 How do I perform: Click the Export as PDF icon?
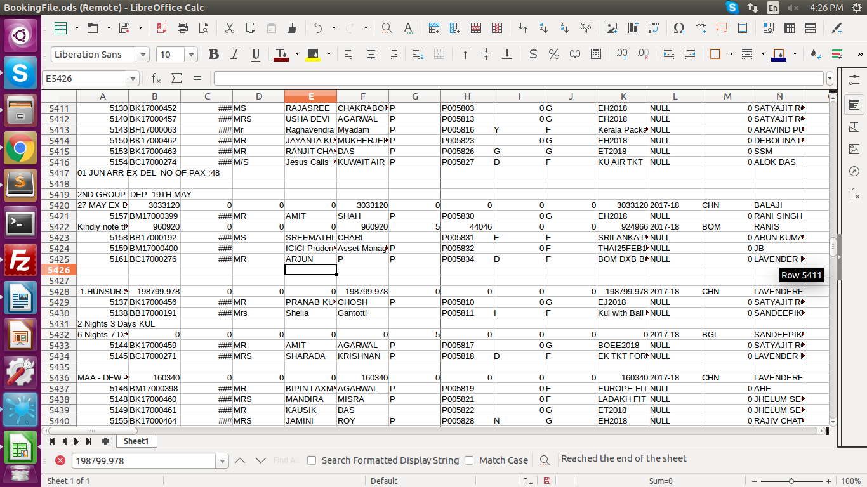[162, 28]
